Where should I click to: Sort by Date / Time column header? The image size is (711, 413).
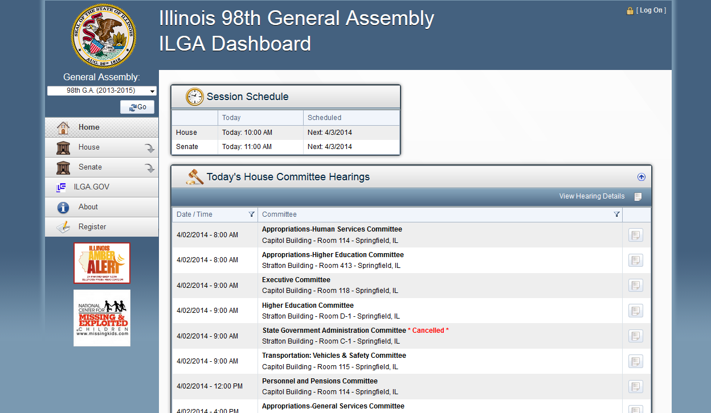[194, 214]
